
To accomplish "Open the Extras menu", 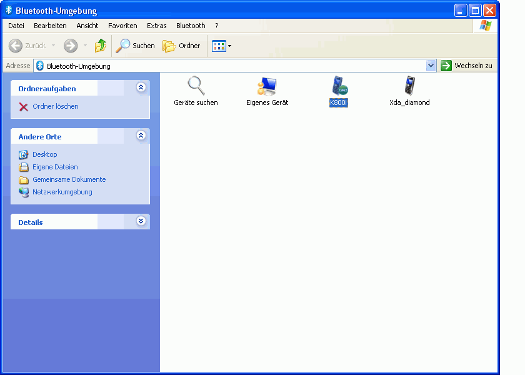I will (x=156, y=26).
